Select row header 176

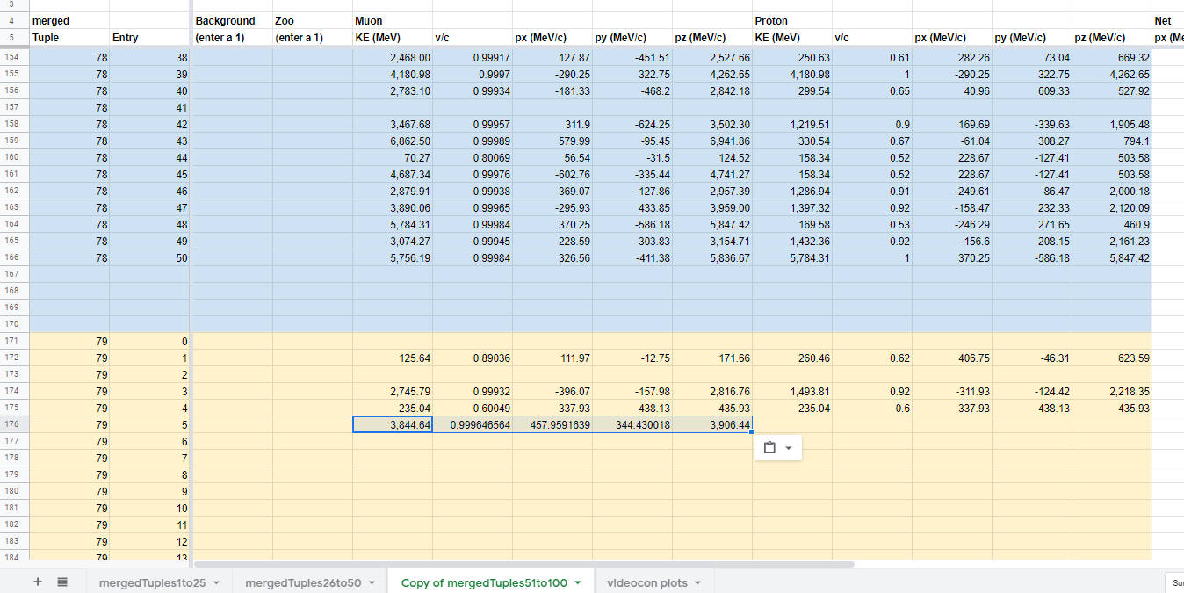[15, 424]
